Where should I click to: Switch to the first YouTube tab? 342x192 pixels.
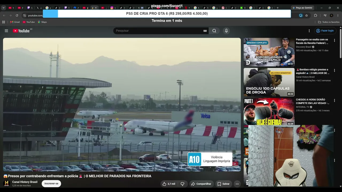click(x=11, y=8)
